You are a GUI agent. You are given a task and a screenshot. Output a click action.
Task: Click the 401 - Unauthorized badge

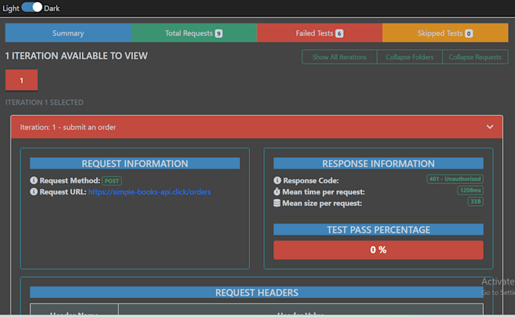click(455, 179)
